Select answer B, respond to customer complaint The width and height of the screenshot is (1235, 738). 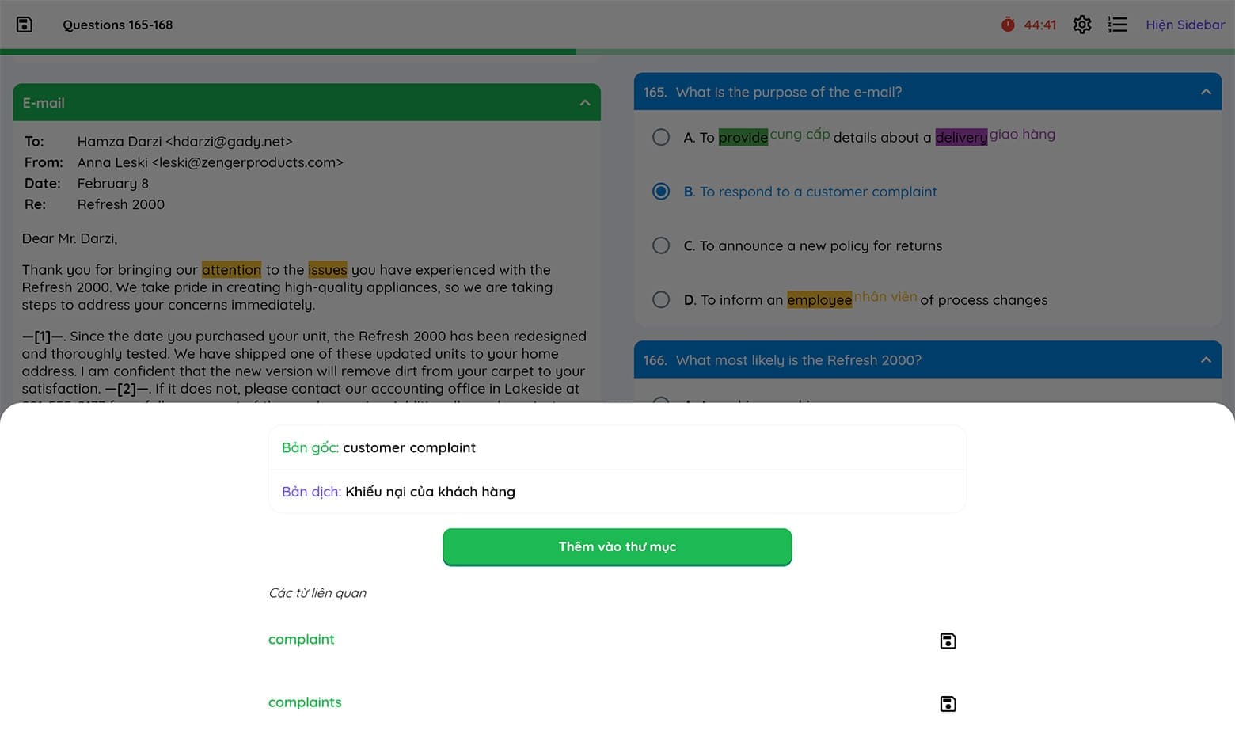pos(661,192)
